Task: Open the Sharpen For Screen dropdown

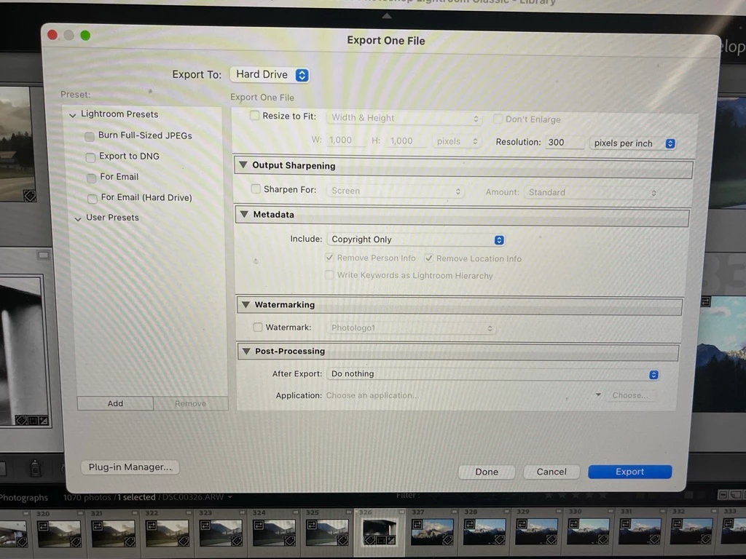Action: click(396, 191)
